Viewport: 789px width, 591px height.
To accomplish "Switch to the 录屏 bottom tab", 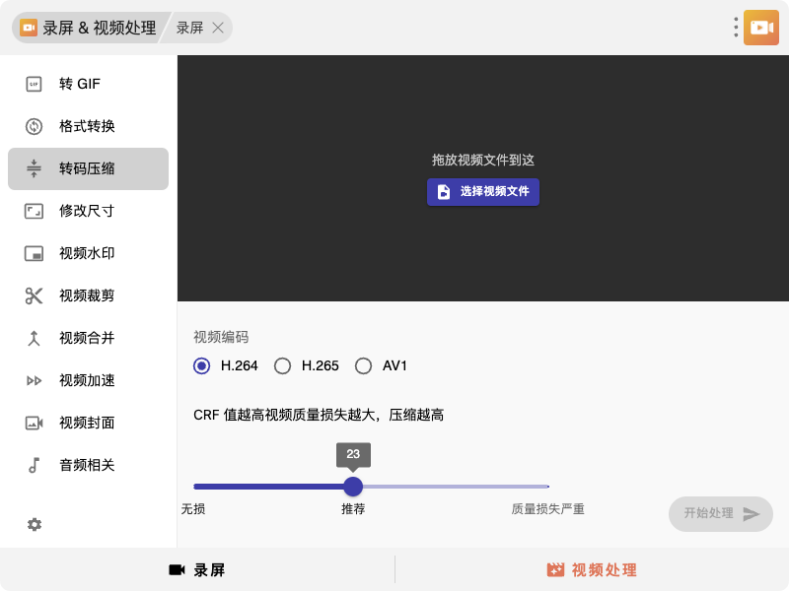I will click(x=197, y=570).
